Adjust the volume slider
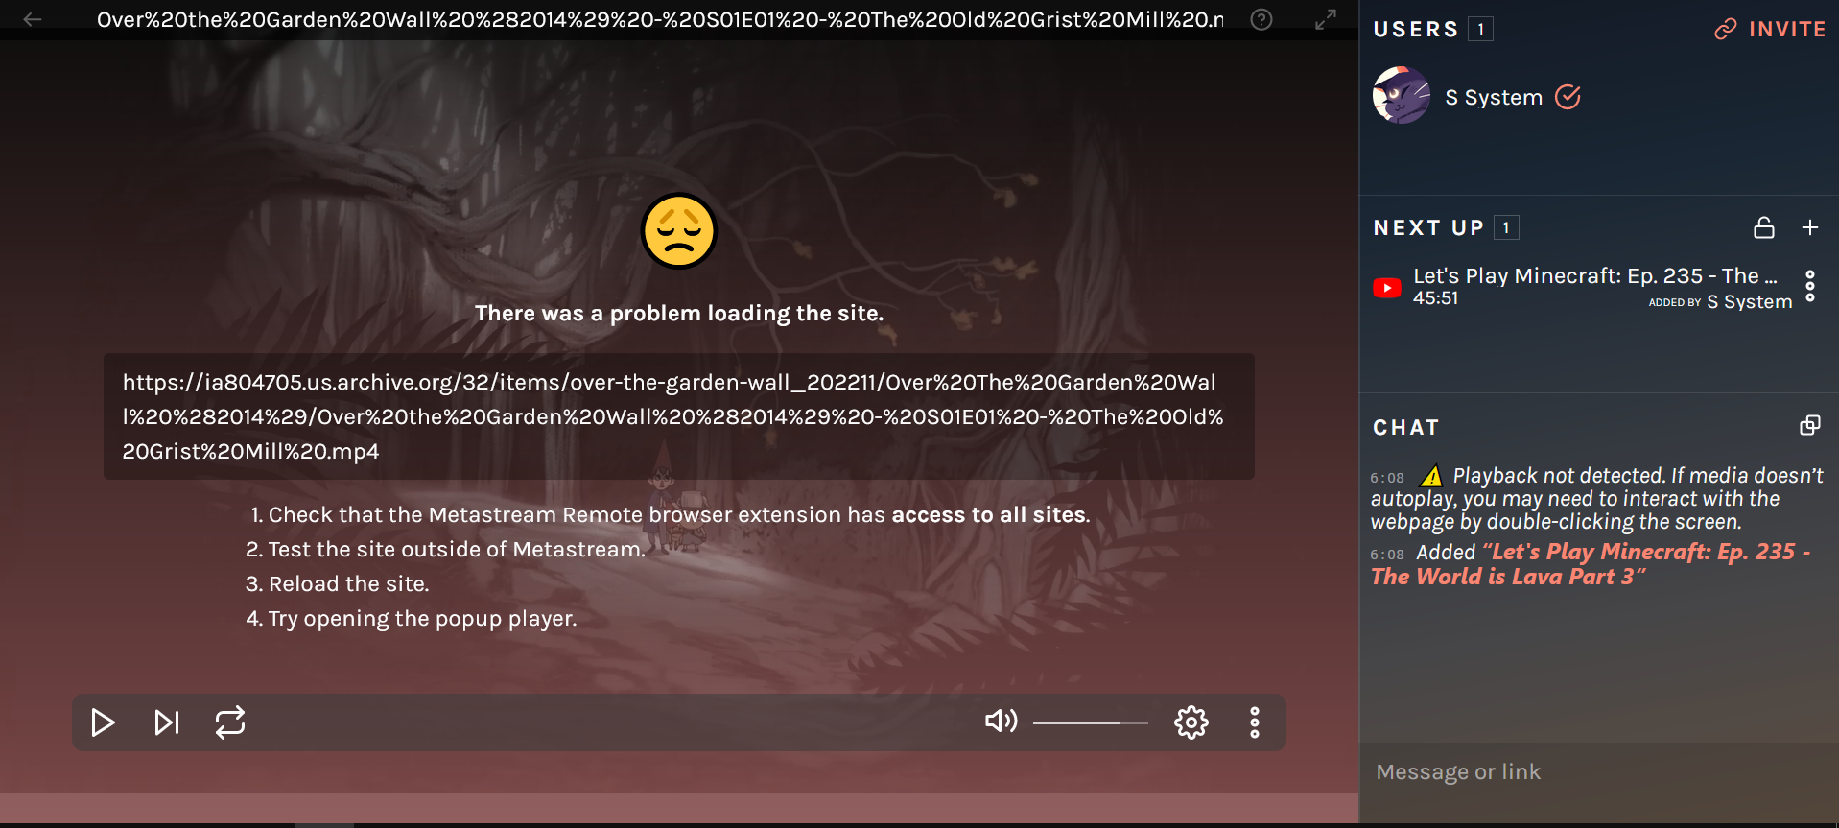The height and width of the screenshot is (828, 1839). (x=1091, y=722)
